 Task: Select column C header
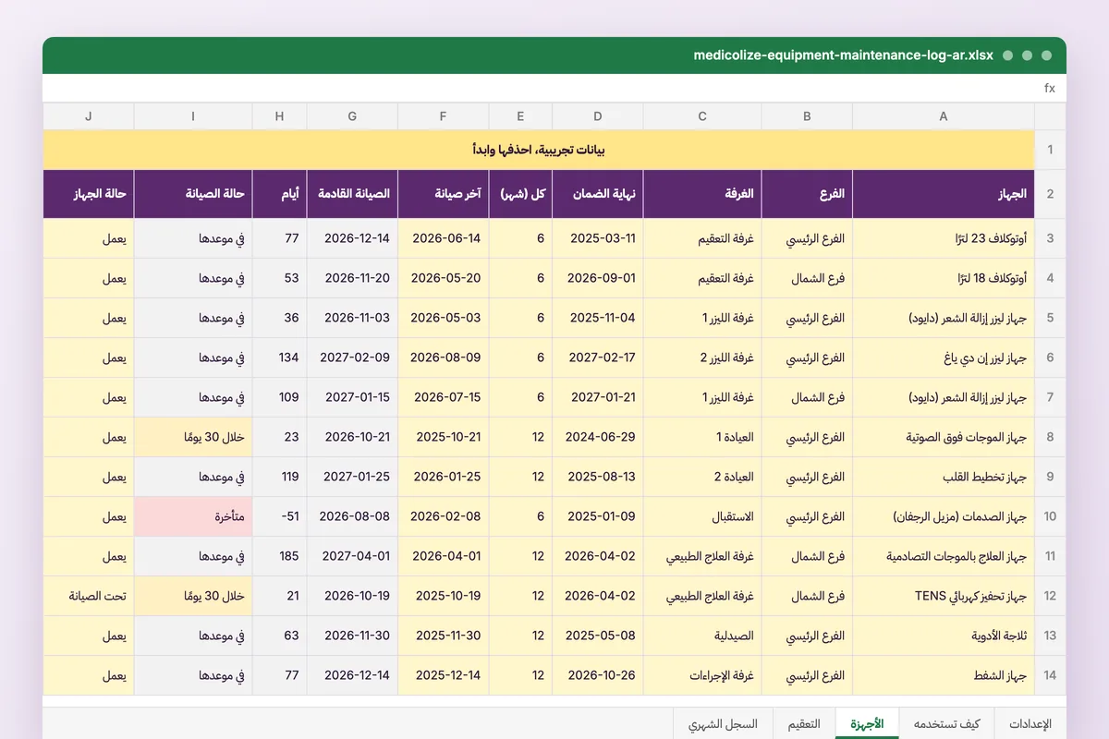coord(702,116)
